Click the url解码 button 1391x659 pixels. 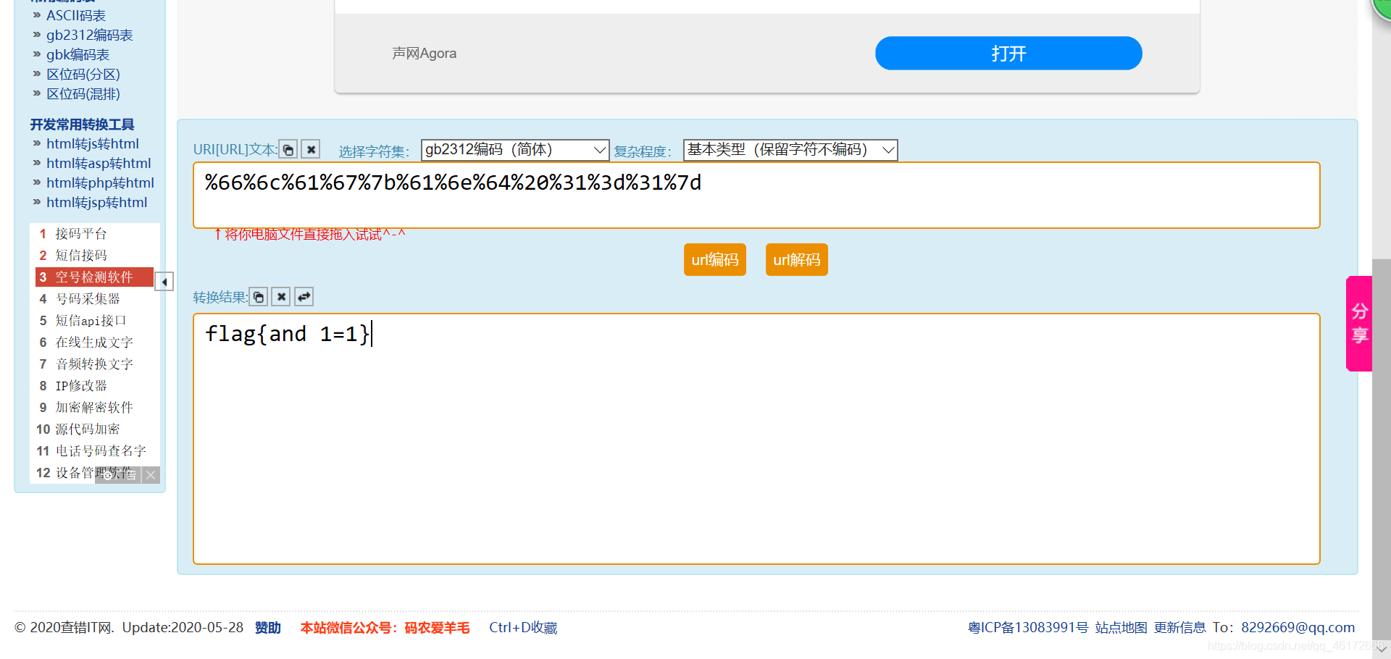(797, 260)
